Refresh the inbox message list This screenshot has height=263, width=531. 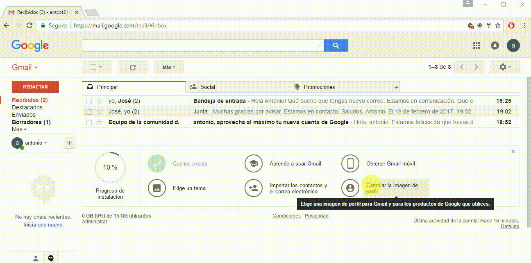point(133,67)
